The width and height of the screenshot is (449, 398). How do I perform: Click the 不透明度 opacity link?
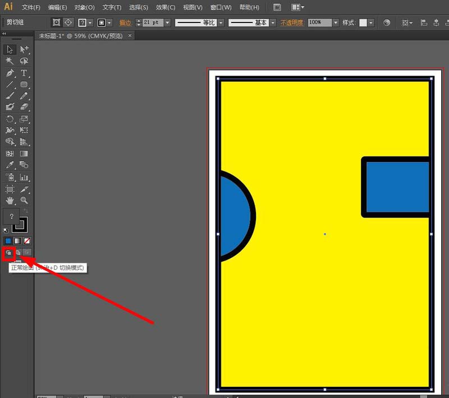(x=292, y=22)
